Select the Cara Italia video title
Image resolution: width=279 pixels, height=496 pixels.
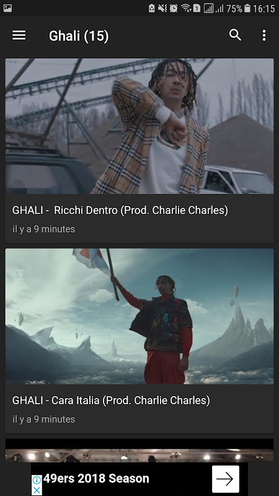(111, 401)
